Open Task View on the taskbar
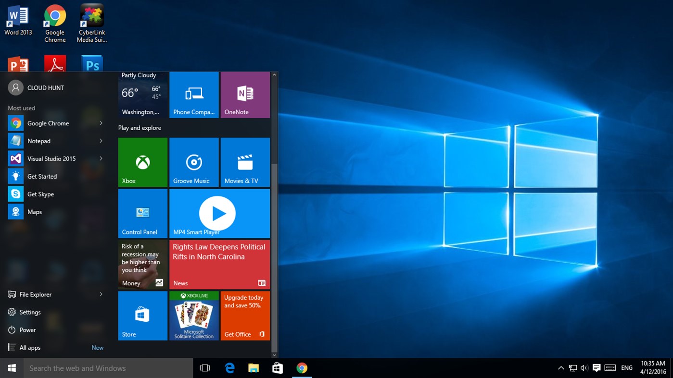The width and height of the screenshot is (673, 378). (205, 368)
